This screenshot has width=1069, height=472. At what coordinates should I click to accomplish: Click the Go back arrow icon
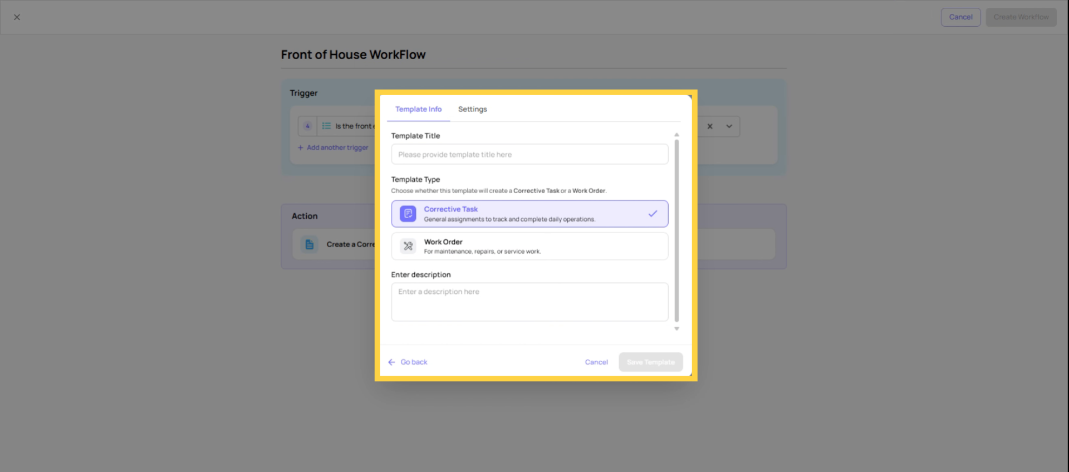(391, 362)
